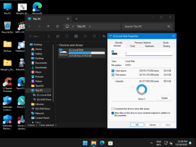Click the notification bell in system tray
This screenshot has width=196, height=147.
point(190,143)
